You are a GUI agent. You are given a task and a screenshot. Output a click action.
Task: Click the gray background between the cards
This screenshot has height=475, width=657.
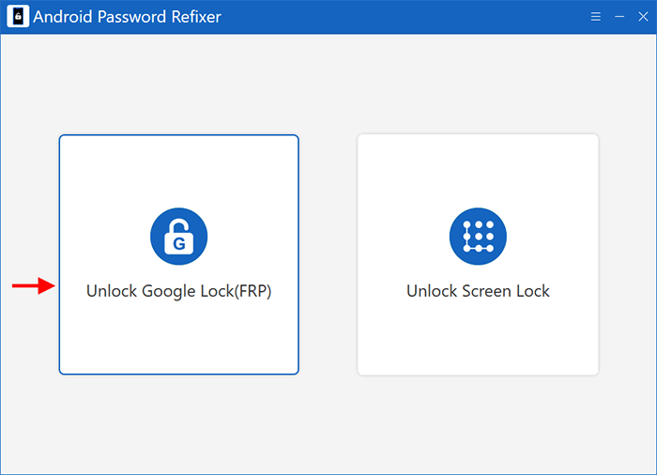pyautogui.click(x=328, y=254)
